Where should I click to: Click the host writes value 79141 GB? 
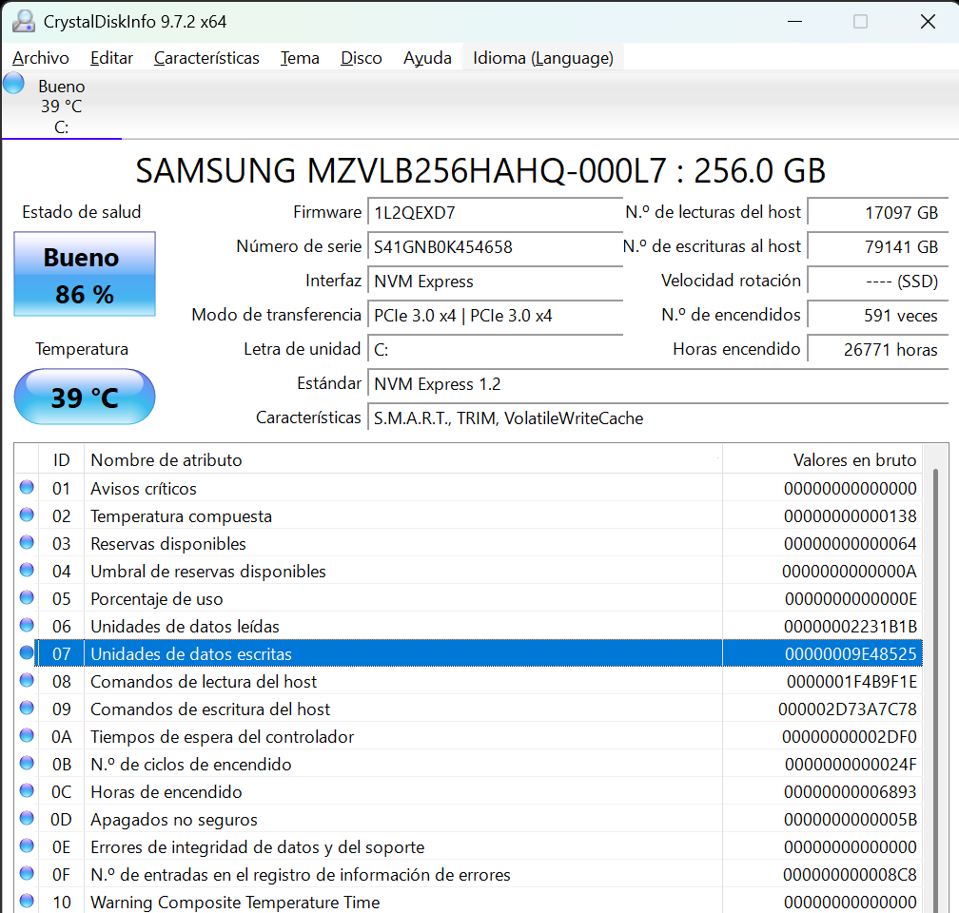pos(877,247)
